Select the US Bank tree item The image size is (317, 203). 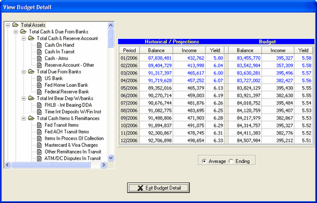pos(53,78)
